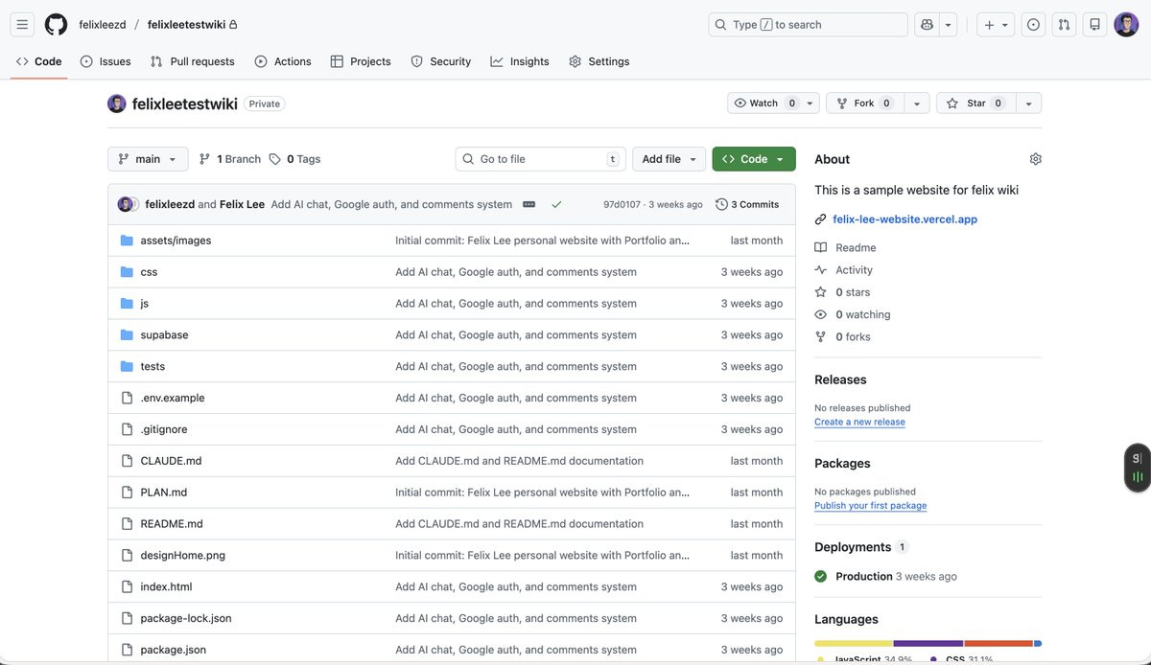Screen dimensions: 1151x665
Task: Open the Projects tab
Action: click(x=361, y=61)
